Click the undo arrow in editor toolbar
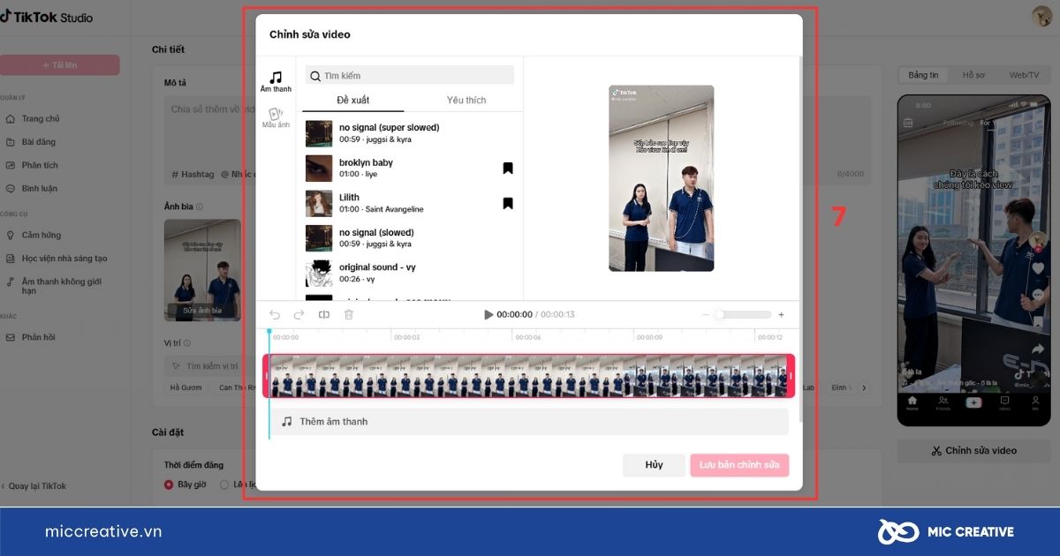This screenshot has height=556, width=1060. [x=275, y=314]
